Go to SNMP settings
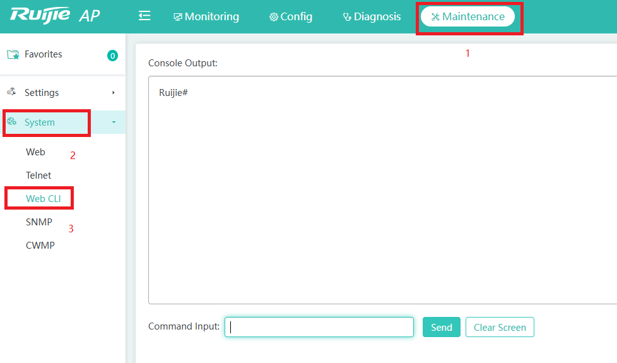 [x=39, y=222]
